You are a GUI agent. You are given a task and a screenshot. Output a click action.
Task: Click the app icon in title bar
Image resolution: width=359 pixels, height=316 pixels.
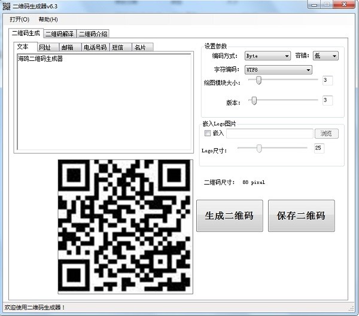[x=6, y=5]
